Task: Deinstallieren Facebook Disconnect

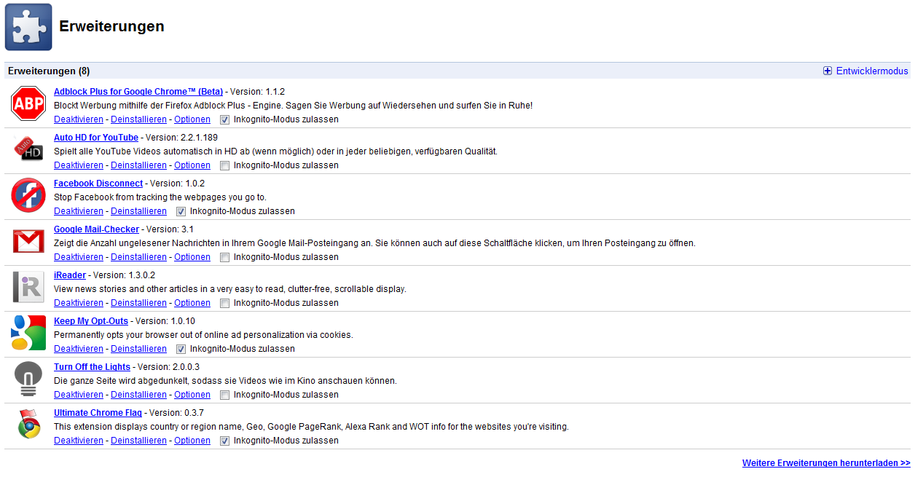Action: pos(138,211)
